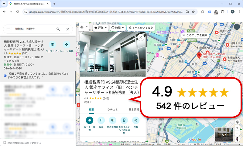243x146 pixels.
Task: Click the プライバシー link at the map bottom
Action: click(179, 144)
